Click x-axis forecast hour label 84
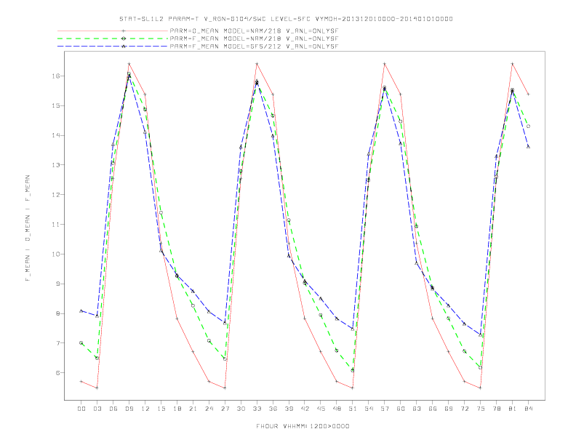The width and height of the screenshot is (576, 445). click(x=529, y=409)
